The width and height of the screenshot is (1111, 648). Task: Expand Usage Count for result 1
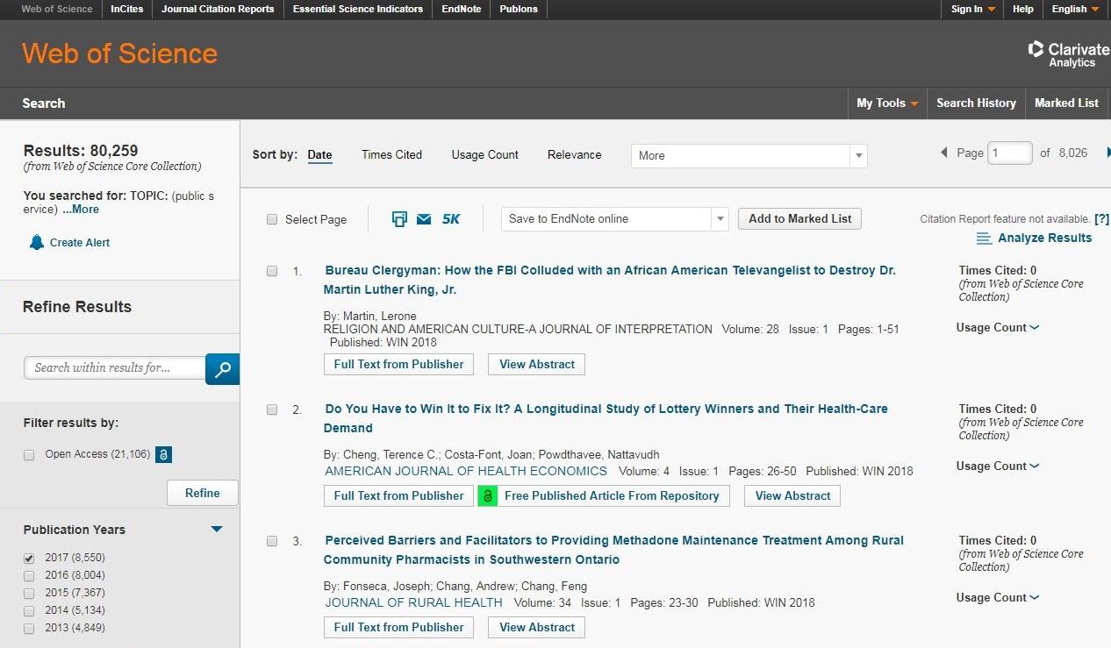pos(998,328)
